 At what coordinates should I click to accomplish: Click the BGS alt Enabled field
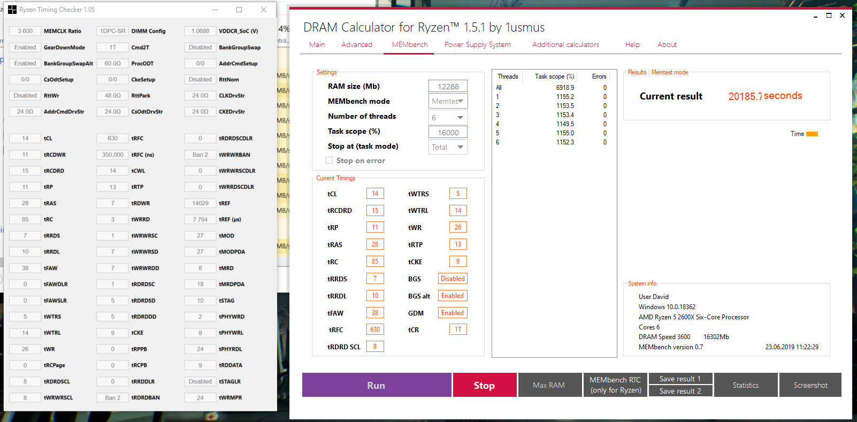[x=453, y=296]
